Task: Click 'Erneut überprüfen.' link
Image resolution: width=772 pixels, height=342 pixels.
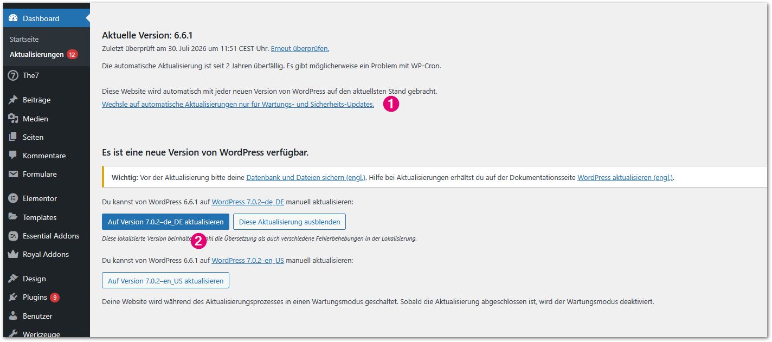Action: coord(300,48)
